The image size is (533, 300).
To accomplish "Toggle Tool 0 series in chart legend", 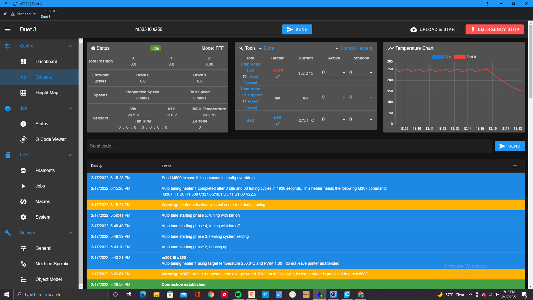I will pos(465,57).
